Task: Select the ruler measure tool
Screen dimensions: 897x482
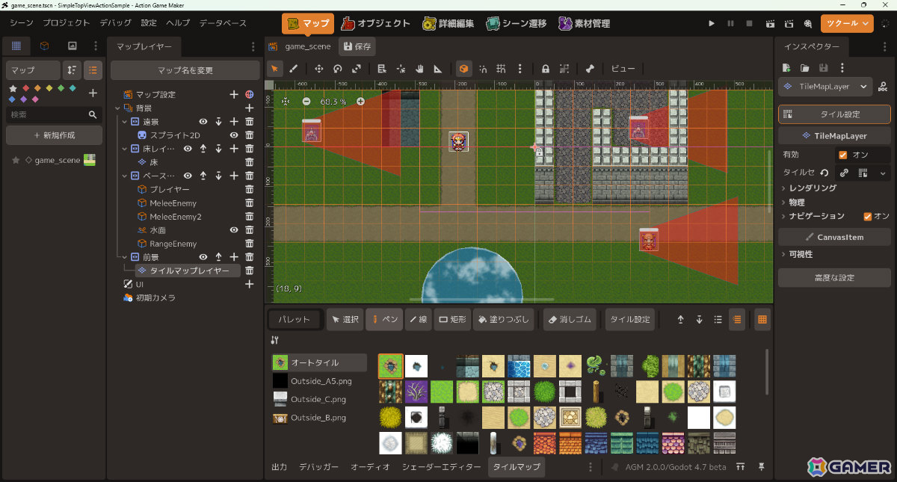Action: tap(438, 69)
